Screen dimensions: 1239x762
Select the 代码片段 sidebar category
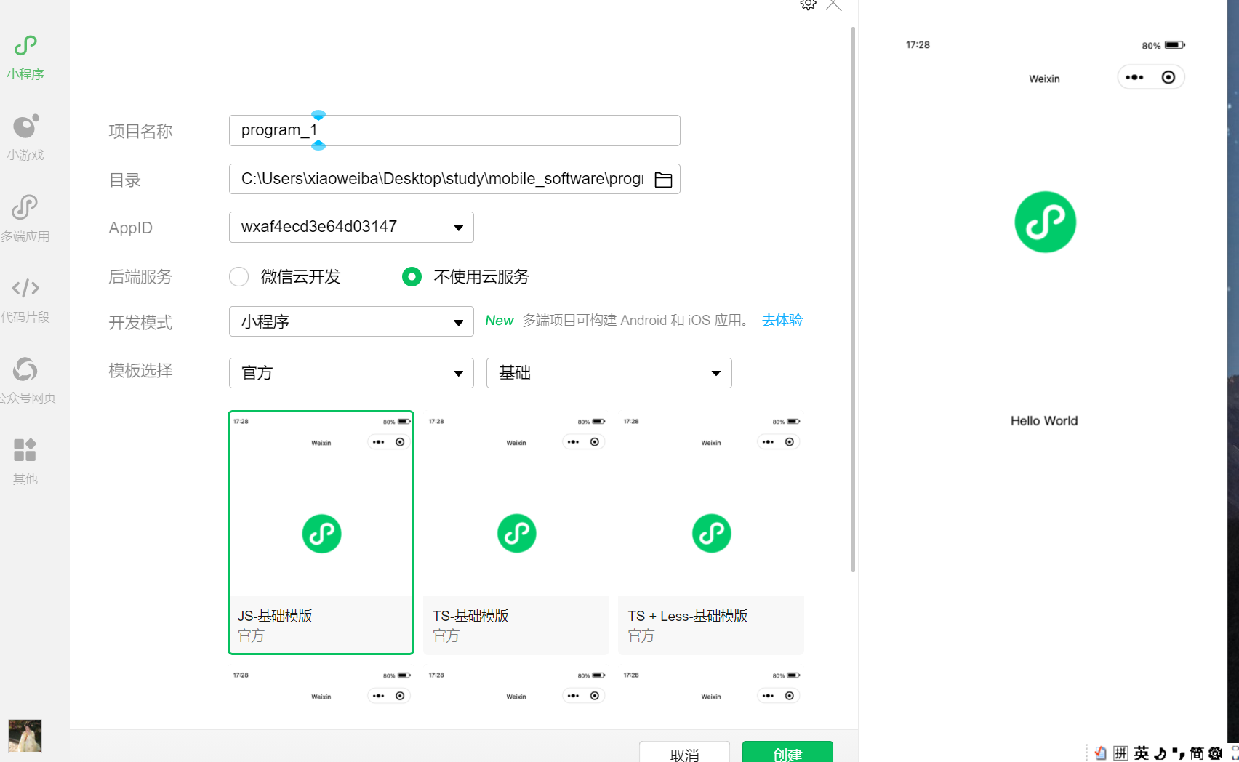pos(25,300)
